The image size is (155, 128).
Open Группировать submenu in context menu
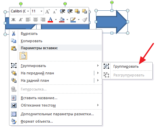click(56, 66)
